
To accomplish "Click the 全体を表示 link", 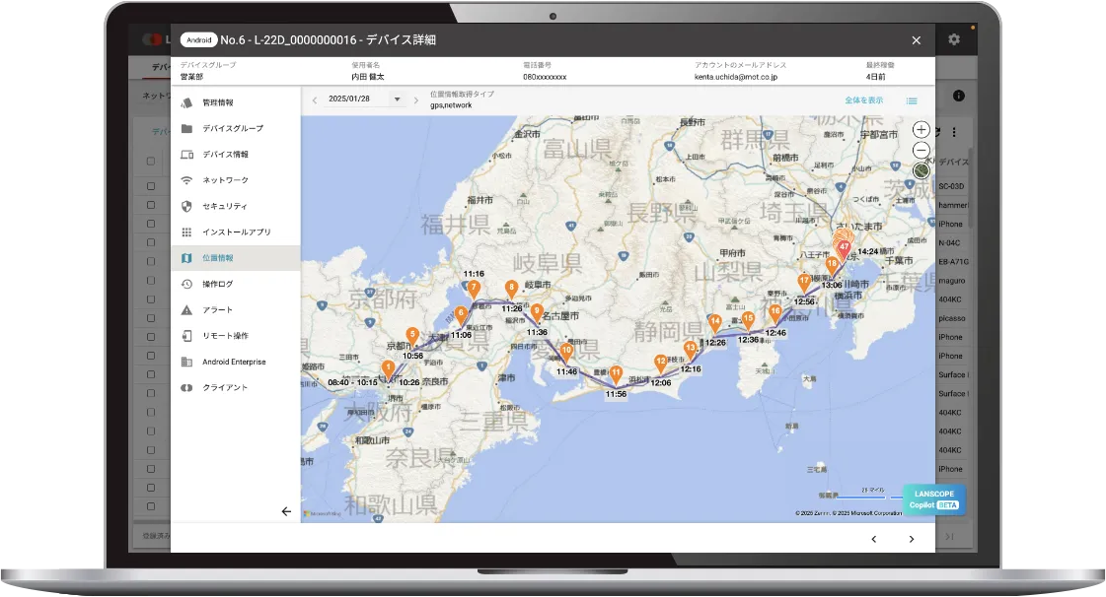I will pos(864,100).
